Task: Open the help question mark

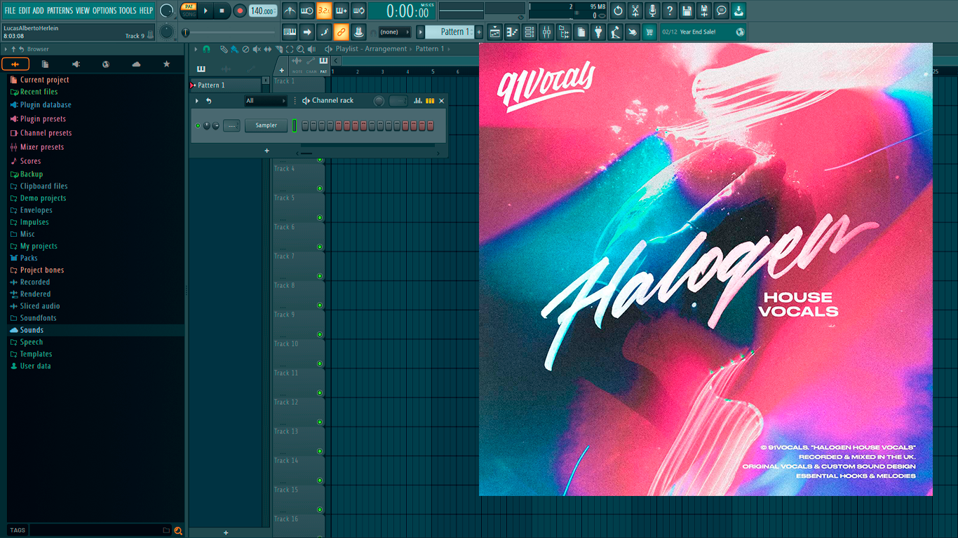Action: [670, 11]
